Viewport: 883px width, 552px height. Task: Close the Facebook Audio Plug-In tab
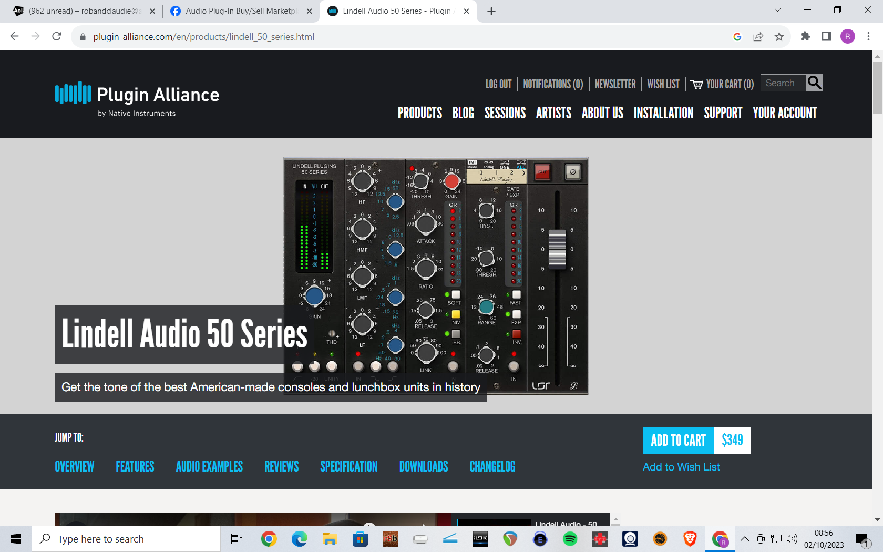(x=310, y=11)
